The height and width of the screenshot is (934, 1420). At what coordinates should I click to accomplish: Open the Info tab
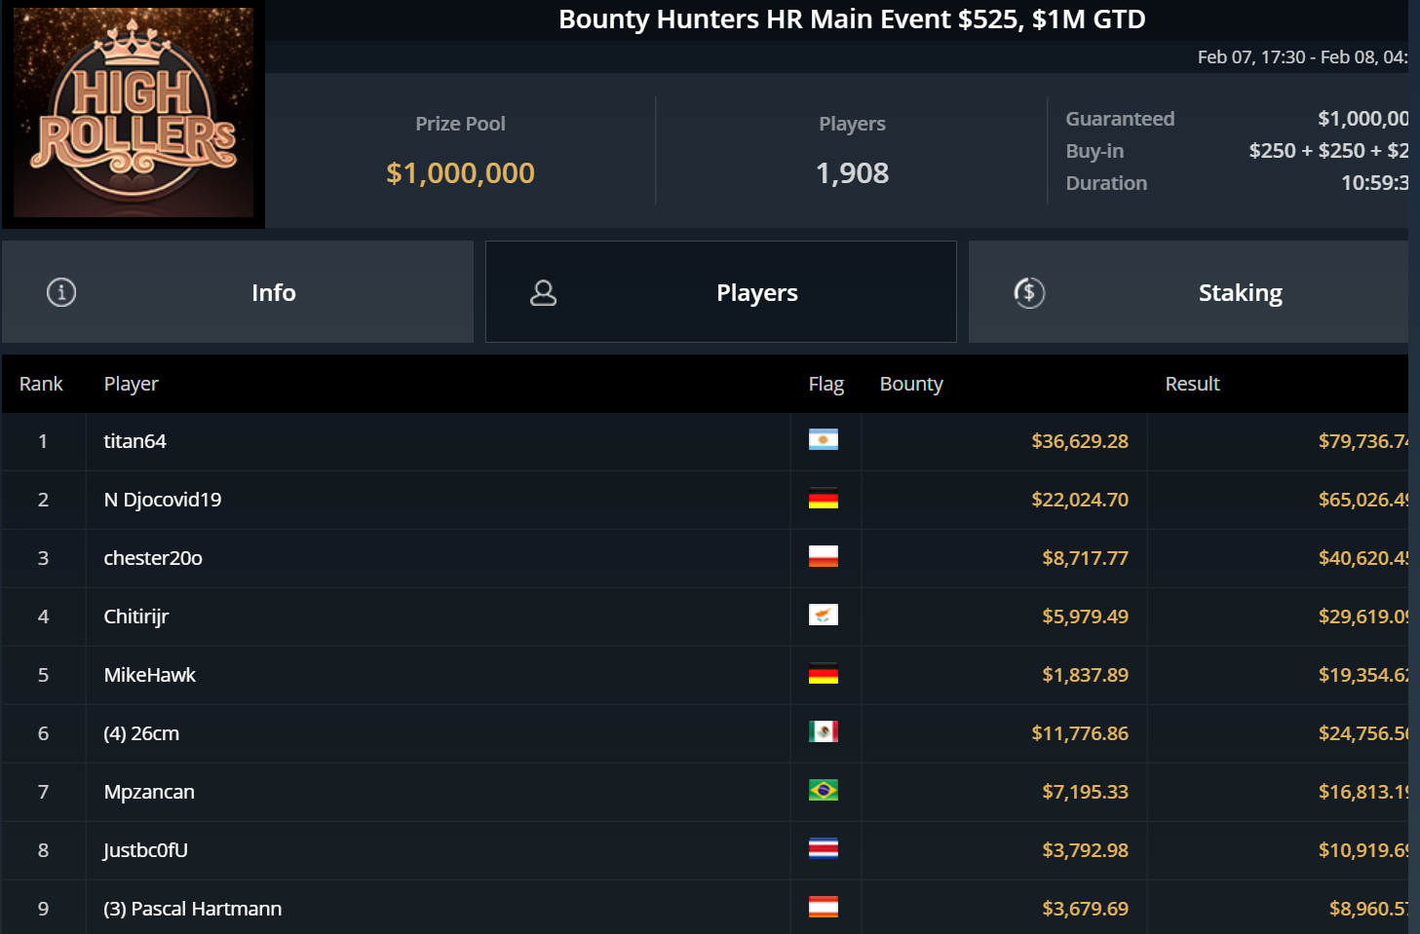point(273,292)
